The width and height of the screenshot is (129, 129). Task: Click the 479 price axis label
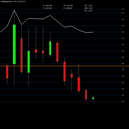123,9
